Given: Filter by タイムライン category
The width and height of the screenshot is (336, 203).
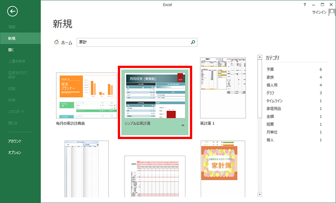Looking at the screenshot, I should pyautogui.click(x=275, y=101).
